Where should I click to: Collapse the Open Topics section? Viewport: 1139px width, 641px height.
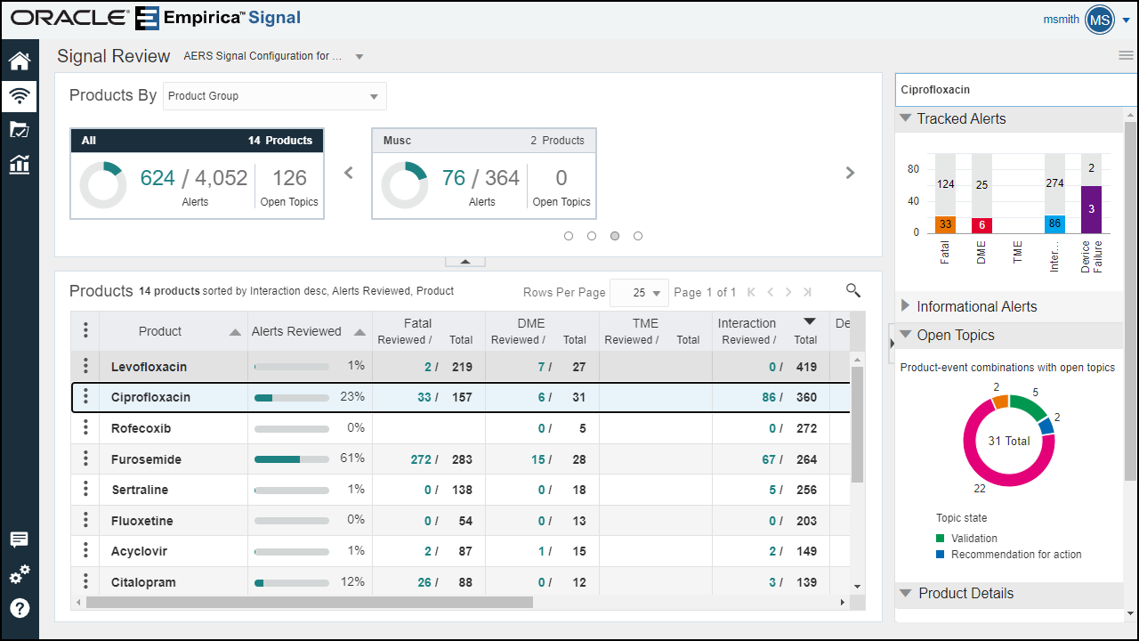(x=905, y=335)
